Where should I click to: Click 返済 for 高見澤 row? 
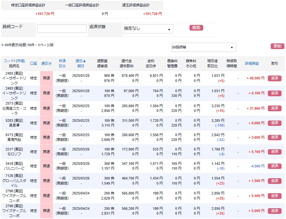tap(275, 123)
